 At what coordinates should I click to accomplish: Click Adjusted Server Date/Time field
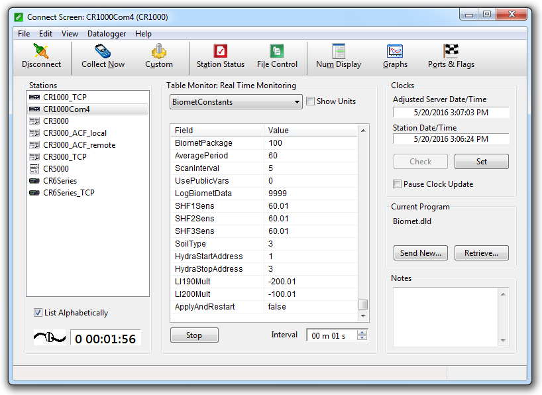point(451,113)
